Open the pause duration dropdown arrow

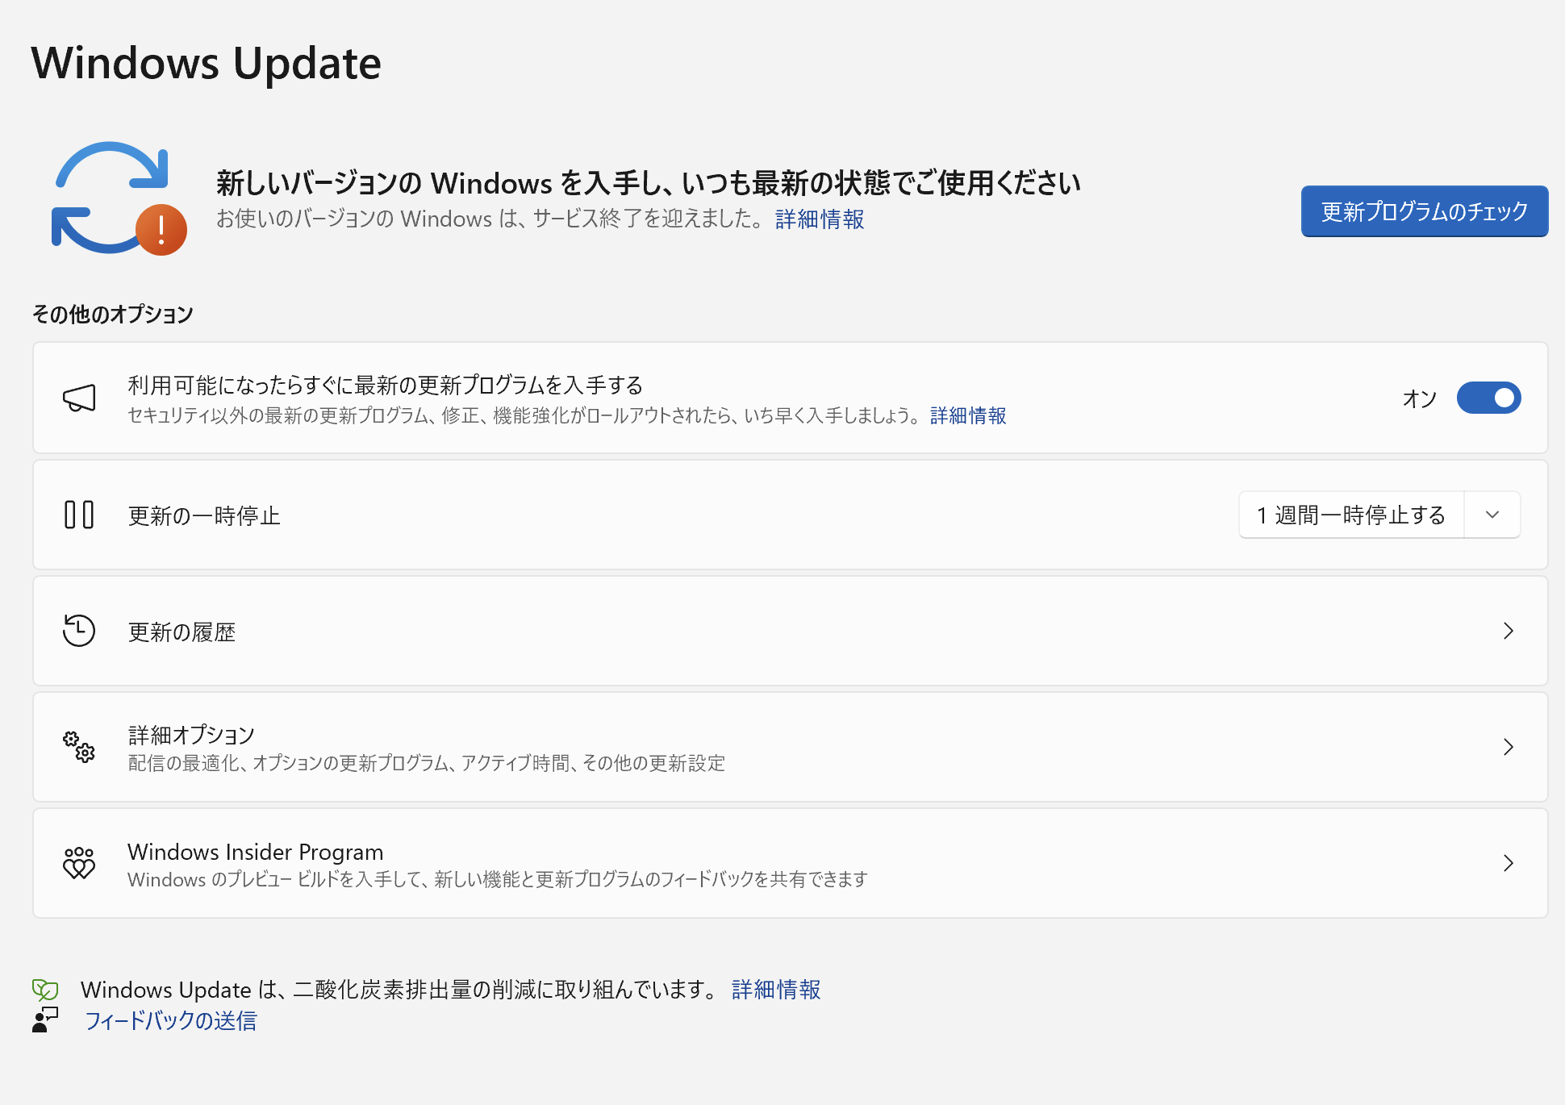(x=1492, y=515)
